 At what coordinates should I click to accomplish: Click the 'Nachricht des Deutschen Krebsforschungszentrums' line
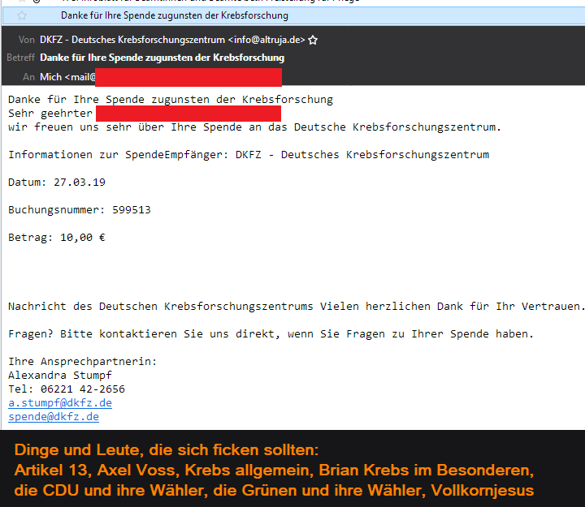(297, 306)
